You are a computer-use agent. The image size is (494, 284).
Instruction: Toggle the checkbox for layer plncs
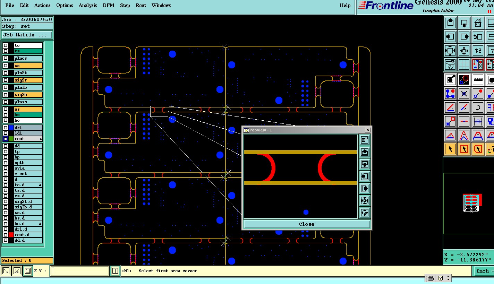[x=6, y=58]
